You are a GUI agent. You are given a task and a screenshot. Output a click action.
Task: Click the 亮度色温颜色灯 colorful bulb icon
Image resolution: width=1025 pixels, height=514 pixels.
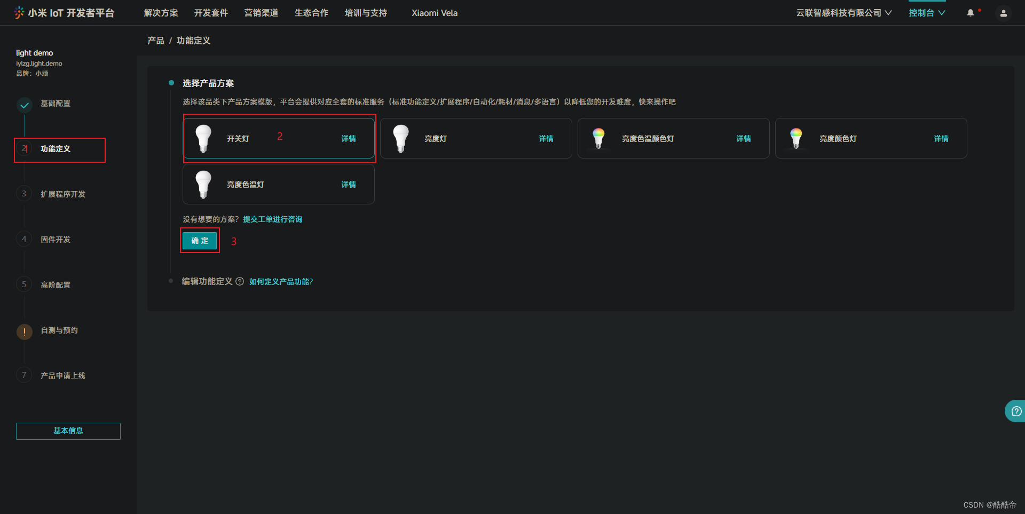click(x=598, y=138)
